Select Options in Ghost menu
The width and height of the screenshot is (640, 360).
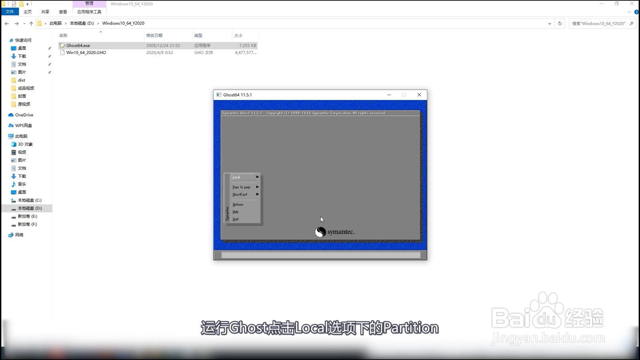click(238, 204)
